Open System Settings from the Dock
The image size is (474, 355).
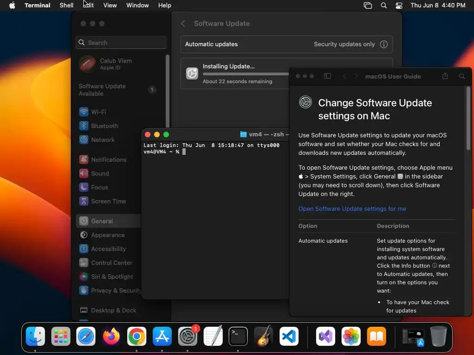(x=188, y=336)
